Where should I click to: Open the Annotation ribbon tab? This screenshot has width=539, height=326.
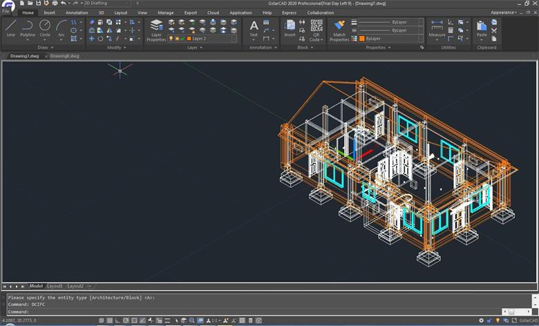(x=77, y=12)
